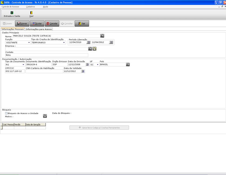Click the Versão column header
This screenshot has height=175, width=226.
pyautogui.click(x=20, y=125)
